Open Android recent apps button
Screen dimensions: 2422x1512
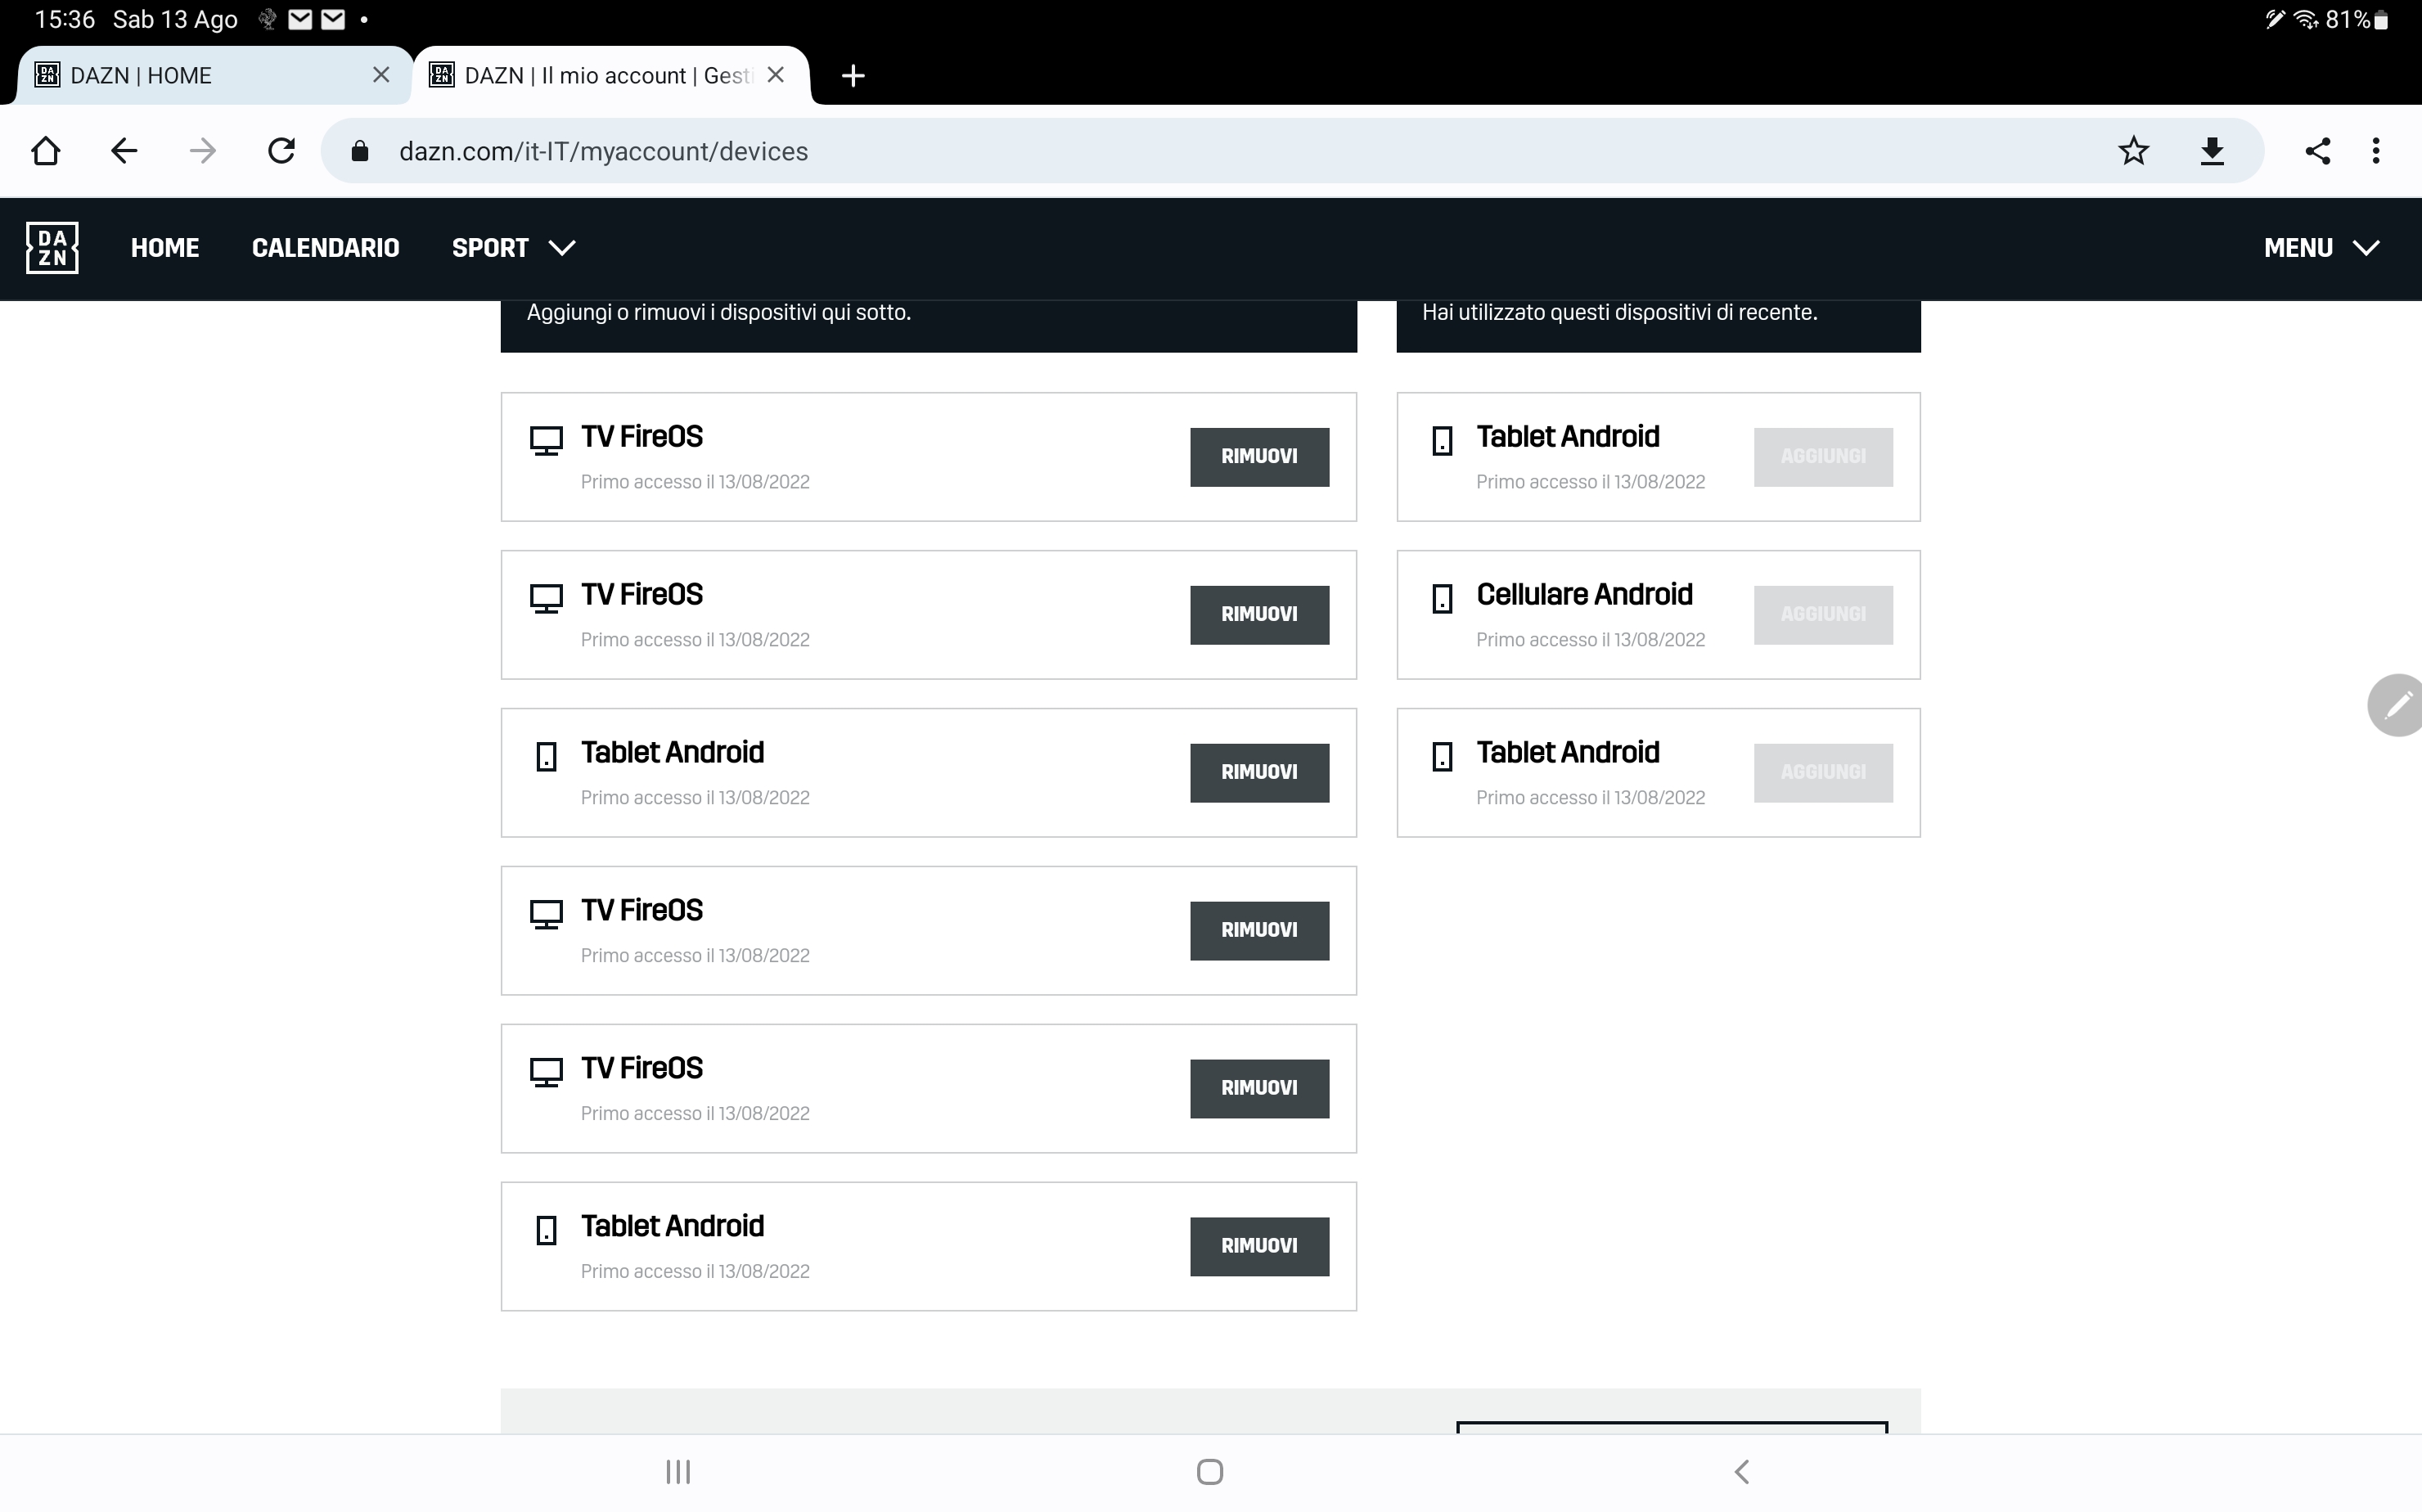[678, 1471]
